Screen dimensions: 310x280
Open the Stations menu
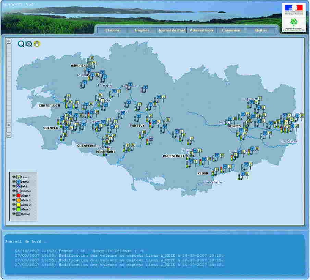pyautogui.click(x=112, y=30)
